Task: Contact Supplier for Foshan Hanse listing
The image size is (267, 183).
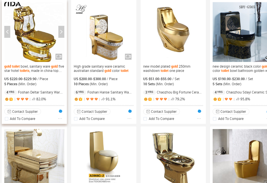Action: coord(92,112)
